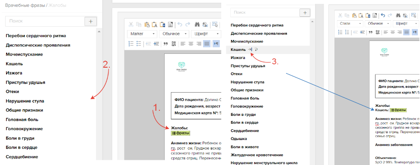The image size is (420, 165).
Task: Toggle align left in left editor
Action: (x=183, y=44)
